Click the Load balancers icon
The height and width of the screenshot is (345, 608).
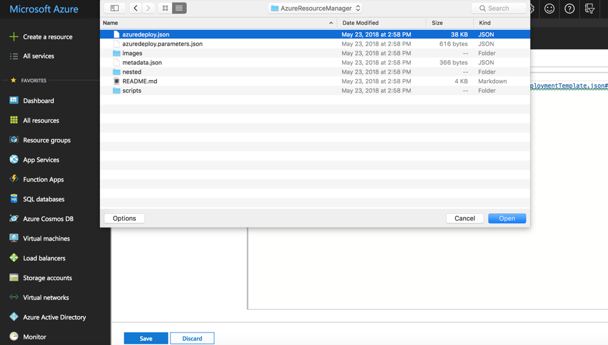click(14, 258)
